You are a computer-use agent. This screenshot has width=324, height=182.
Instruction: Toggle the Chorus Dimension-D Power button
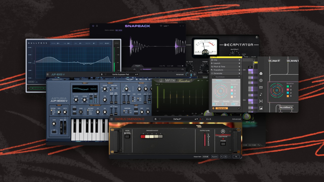[x=223, y=144]
